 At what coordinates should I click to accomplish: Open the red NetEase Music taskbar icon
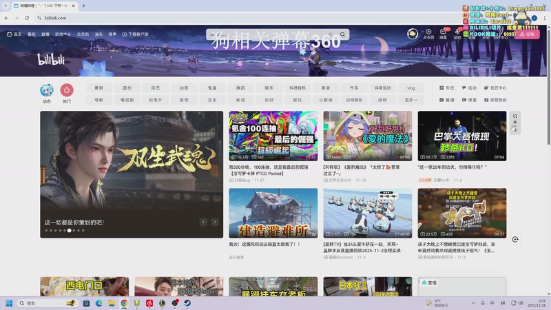tap(149, 303)
